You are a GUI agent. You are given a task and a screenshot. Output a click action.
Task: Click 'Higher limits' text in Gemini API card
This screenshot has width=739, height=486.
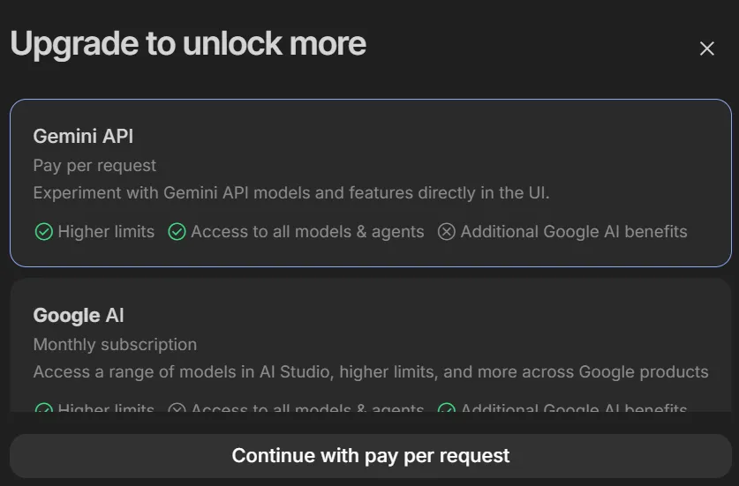tap(106, 232)
